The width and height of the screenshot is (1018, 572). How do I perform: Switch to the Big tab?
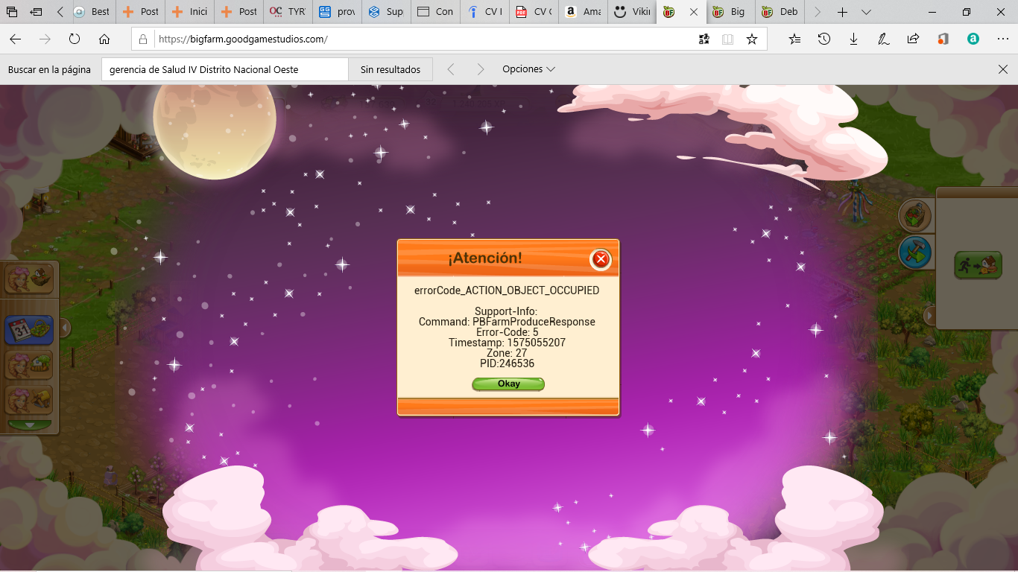730,12
